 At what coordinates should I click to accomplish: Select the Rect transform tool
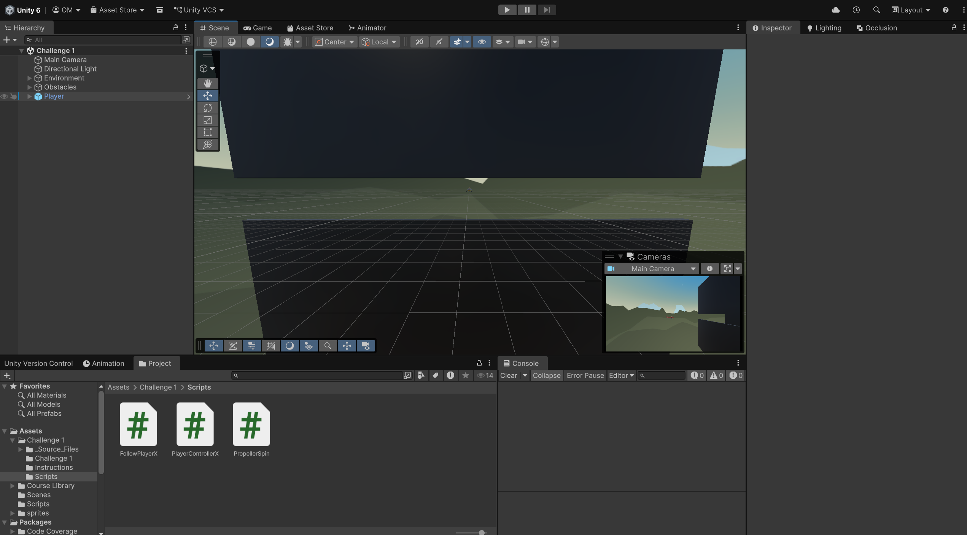pyautogui.click(x=208, y=132)
